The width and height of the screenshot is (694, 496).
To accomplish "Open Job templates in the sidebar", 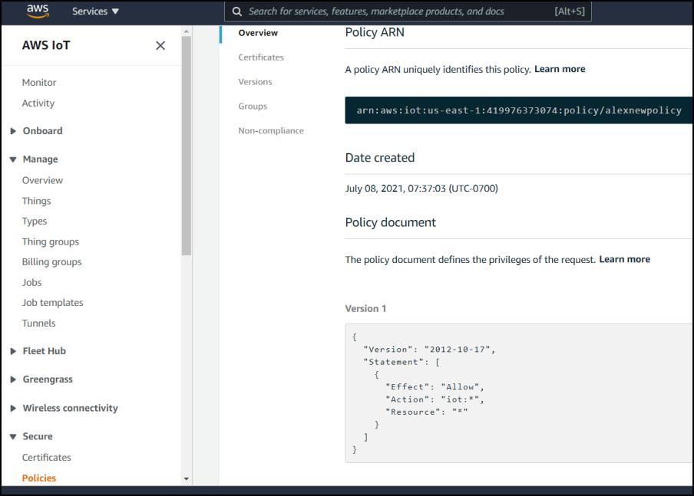I will (53, 303).
